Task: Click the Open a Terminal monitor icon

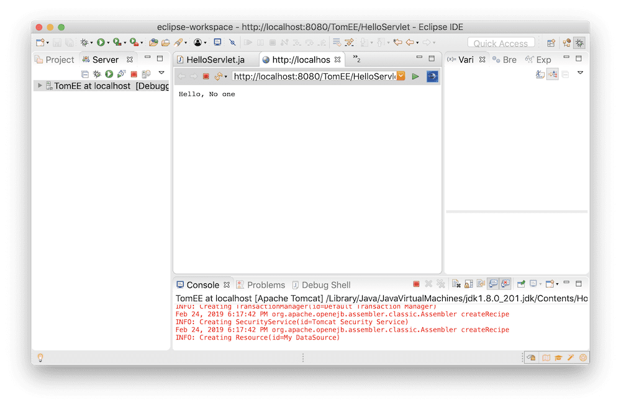Action: 217,42
